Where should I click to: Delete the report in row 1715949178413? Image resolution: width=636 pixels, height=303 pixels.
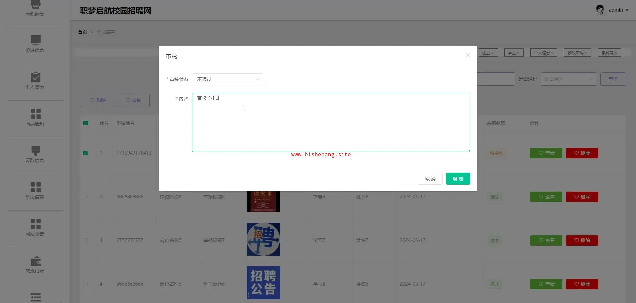pyautogui.click(x=582, y=153)
